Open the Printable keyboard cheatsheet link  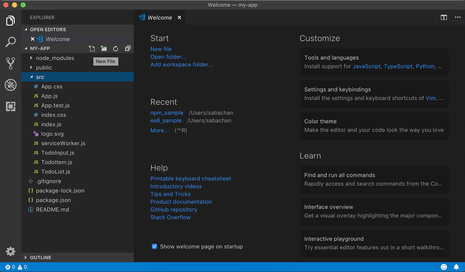tap(191, 178)
